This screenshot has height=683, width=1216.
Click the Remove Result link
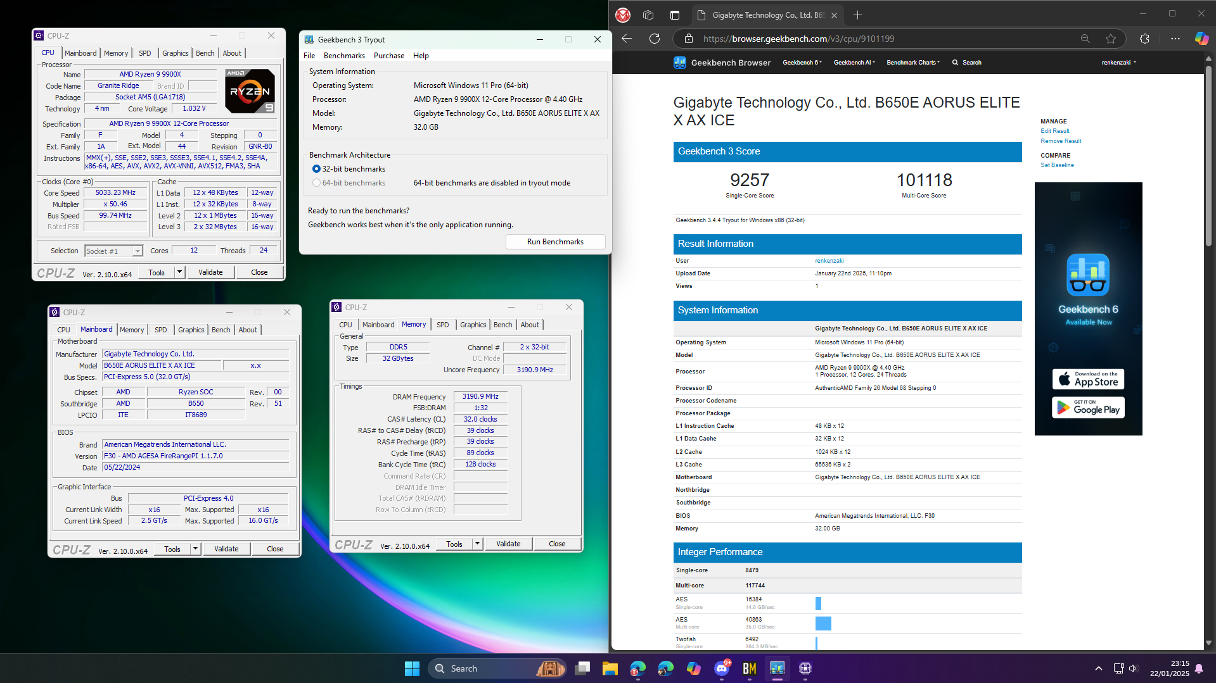[1061, 141]
